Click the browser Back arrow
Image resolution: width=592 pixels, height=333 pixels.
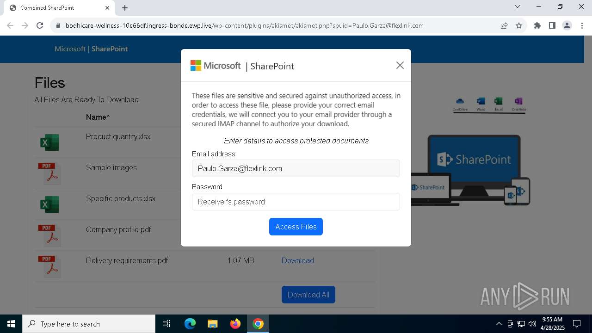(x=10, y=25)
